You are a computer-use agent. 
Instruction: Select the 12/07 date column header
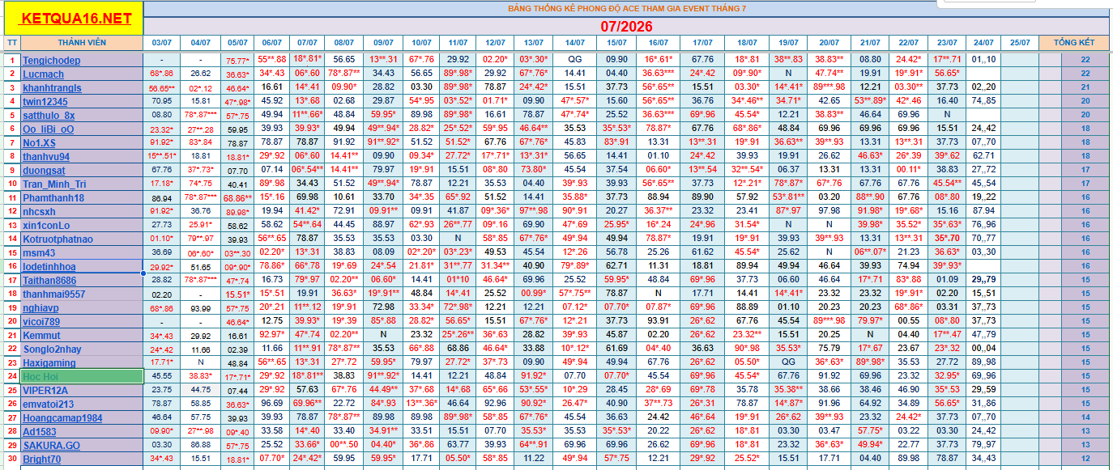pos(495,42)
